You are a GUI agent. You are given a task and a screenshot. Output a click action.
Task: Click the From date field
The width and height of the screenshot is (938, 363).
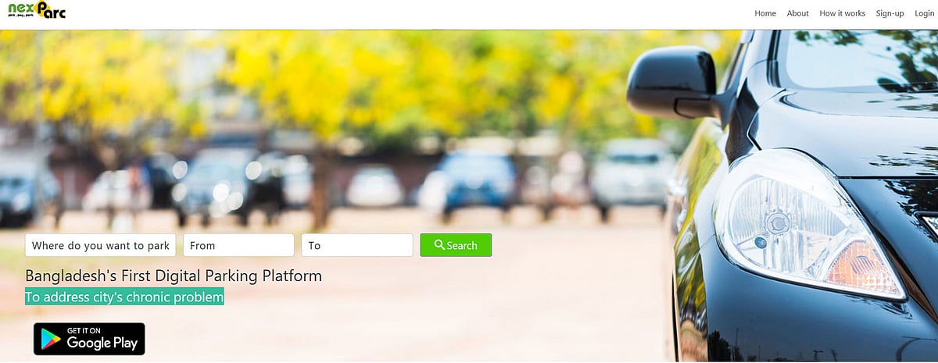click(238, 245)
